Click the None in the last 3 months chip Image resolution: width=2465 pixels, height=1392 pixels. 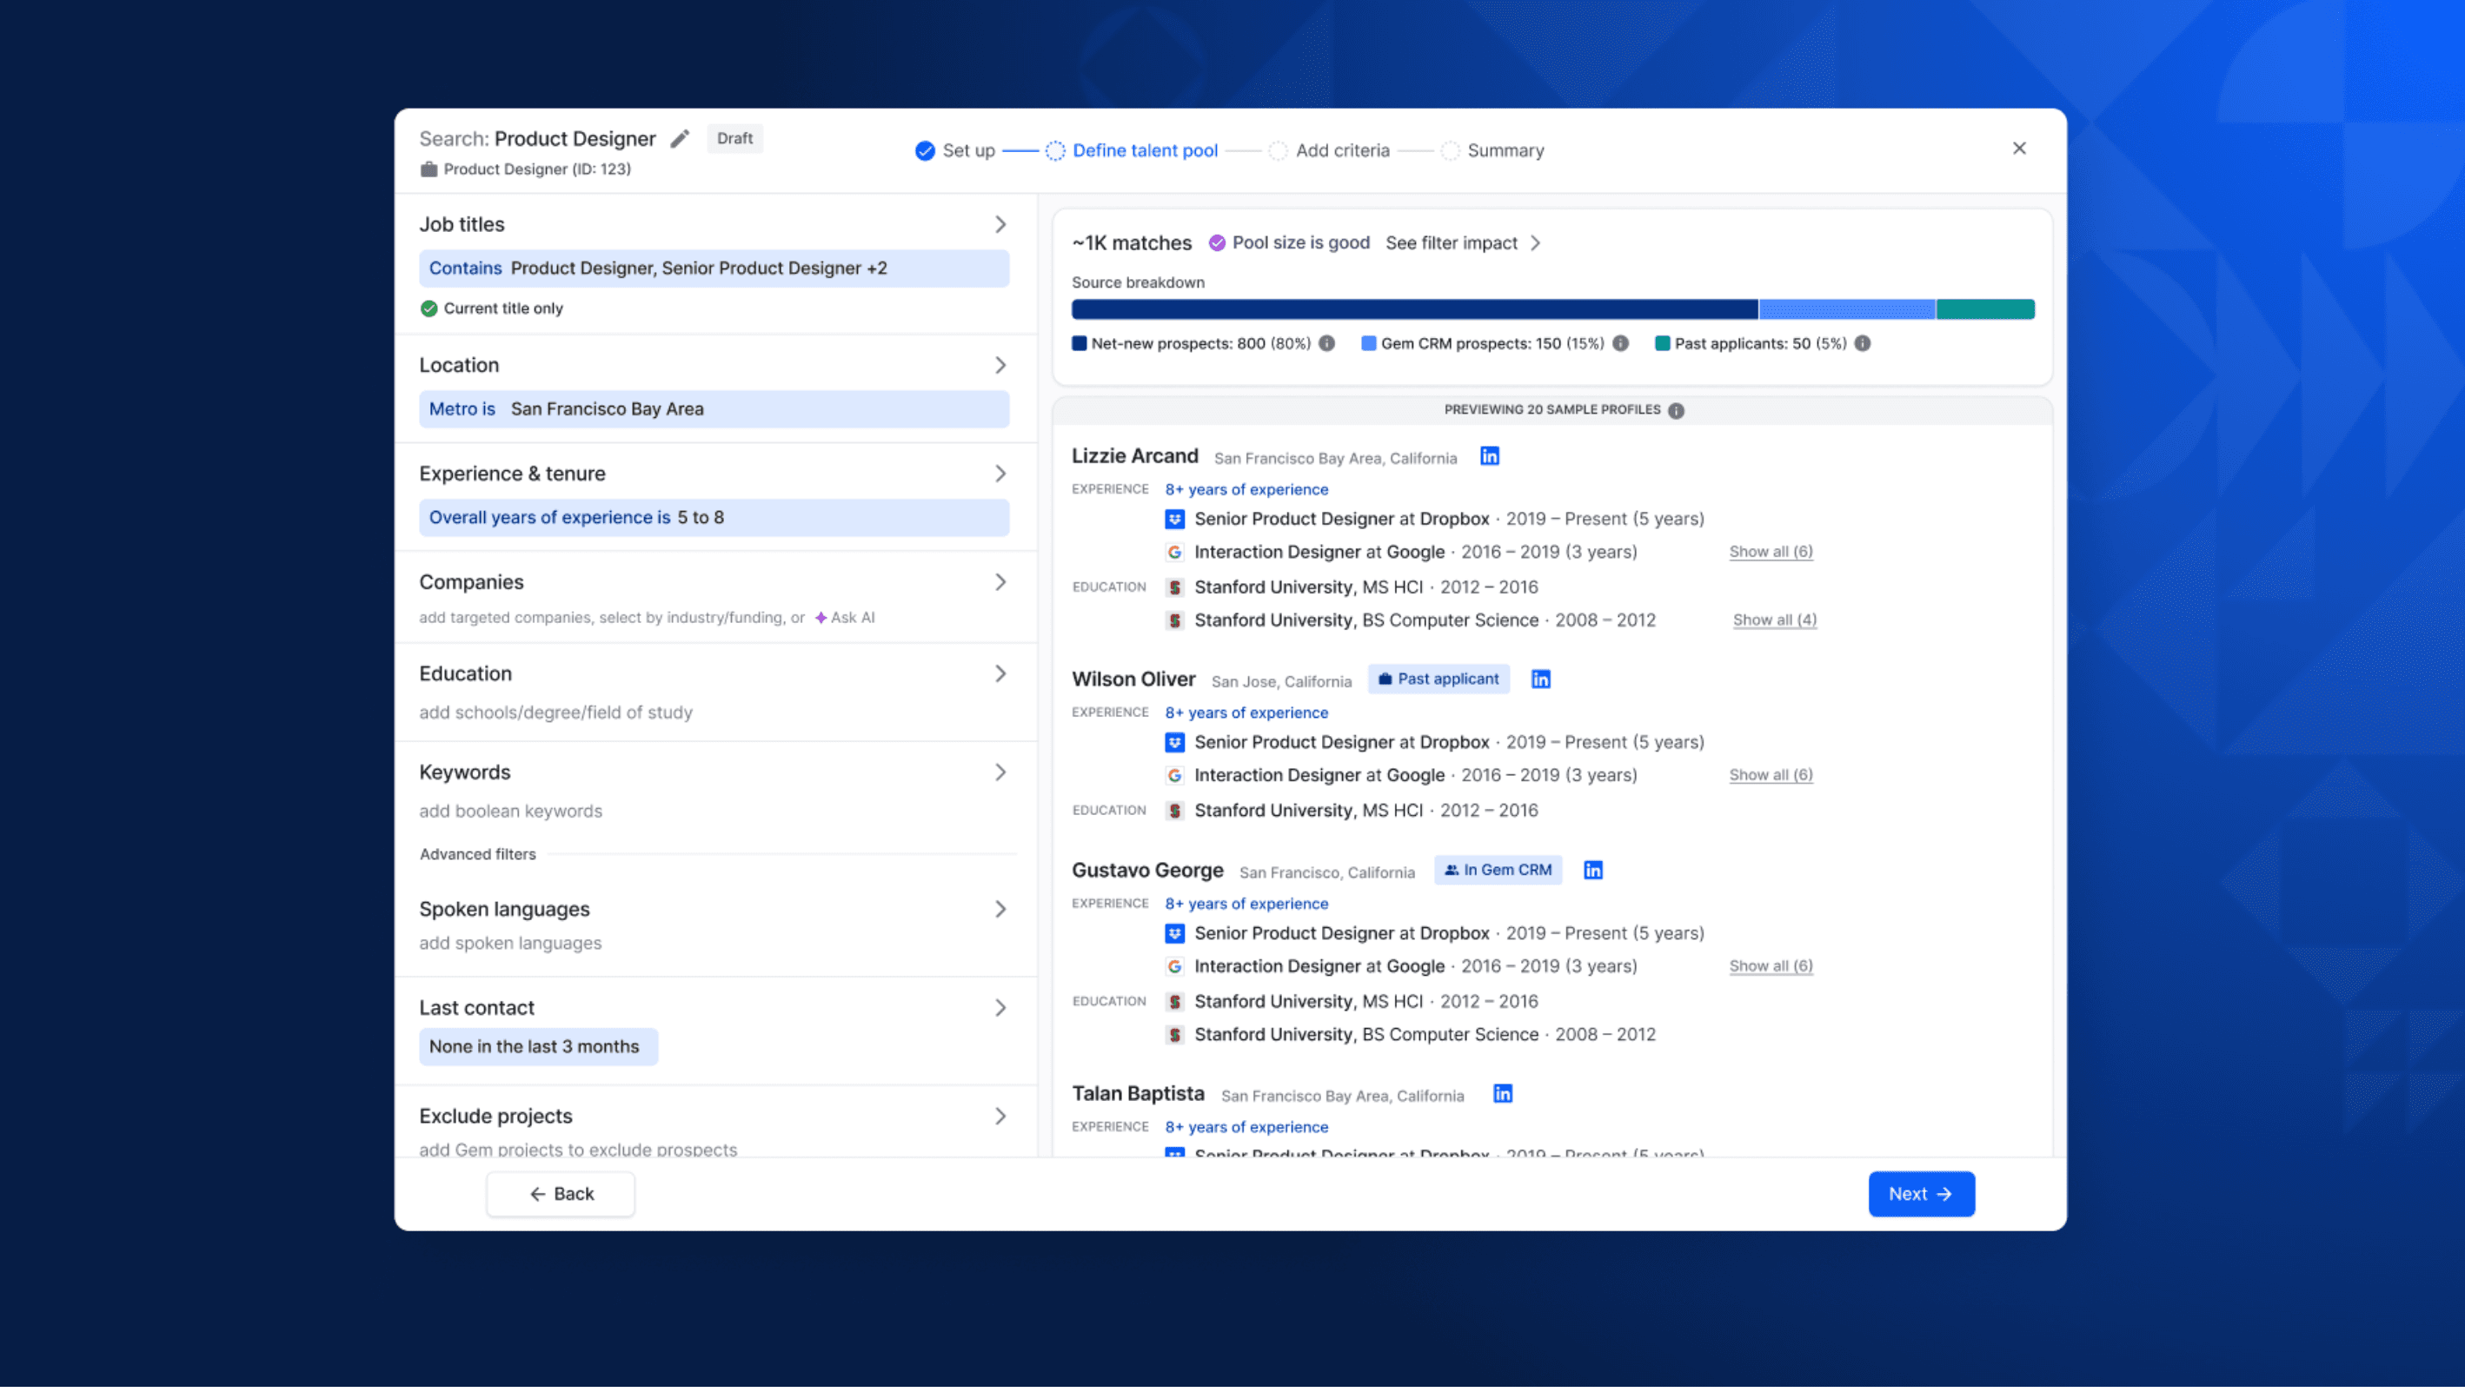[x=538, y=1047]
